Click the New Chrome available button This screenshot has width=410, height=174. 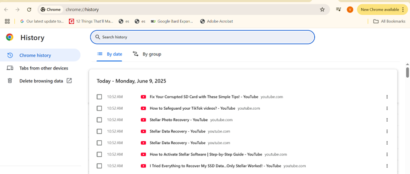pyautogui.click(x=382, y=9)
